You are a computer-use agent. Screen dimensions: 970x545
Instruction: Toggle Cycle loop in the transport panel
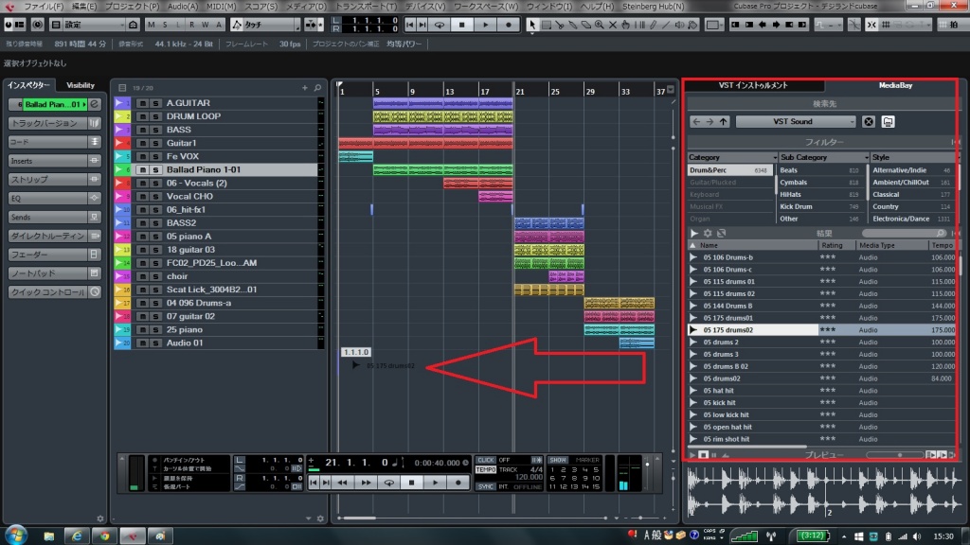pos(388,482)
